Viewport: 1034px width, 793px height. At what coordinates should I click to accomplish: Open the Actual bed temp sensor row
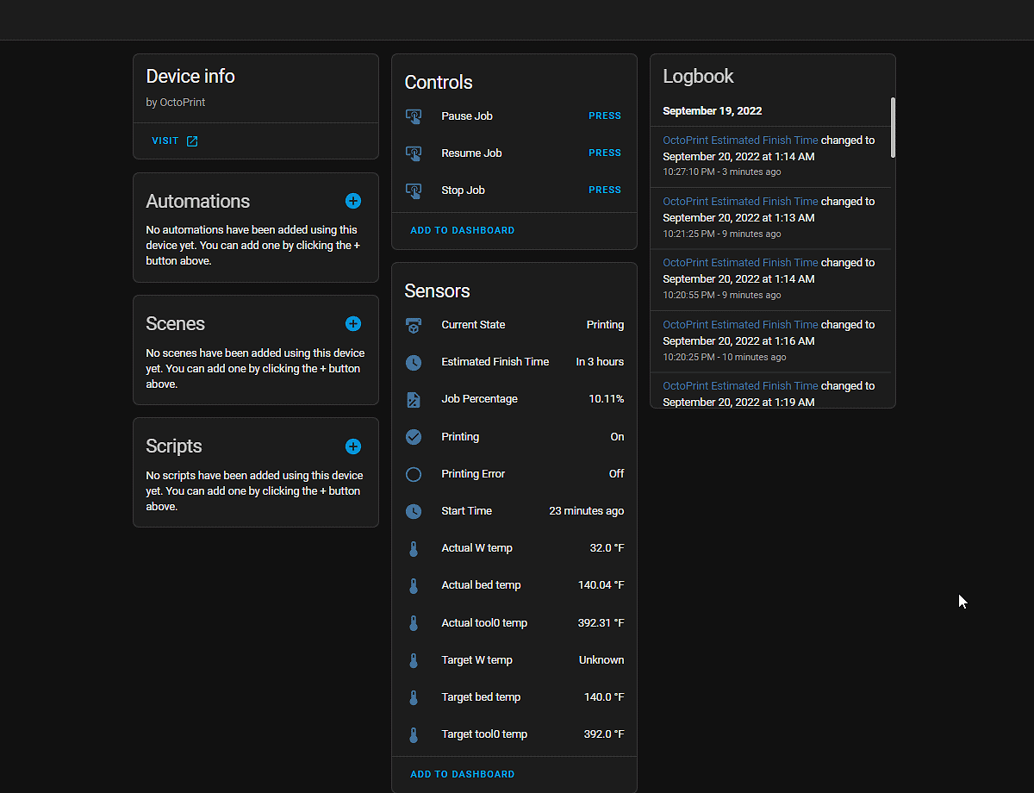click(x=514, y=585)
